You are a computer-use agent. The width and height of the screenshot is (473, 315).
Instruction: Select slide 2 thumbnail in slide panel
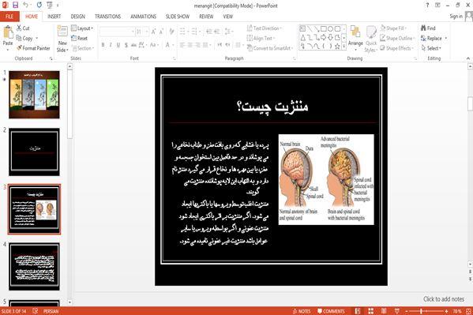[x=34, y=152]
